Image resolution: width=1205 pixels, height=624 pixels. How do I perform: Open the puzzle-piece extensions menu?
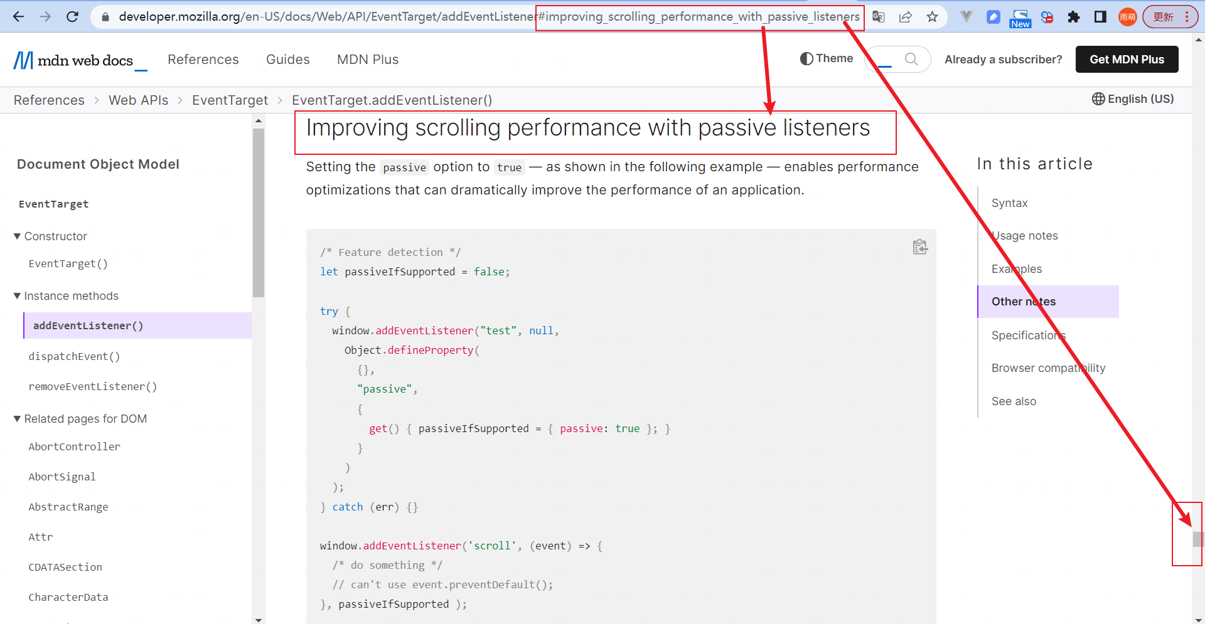point(1074,17)
